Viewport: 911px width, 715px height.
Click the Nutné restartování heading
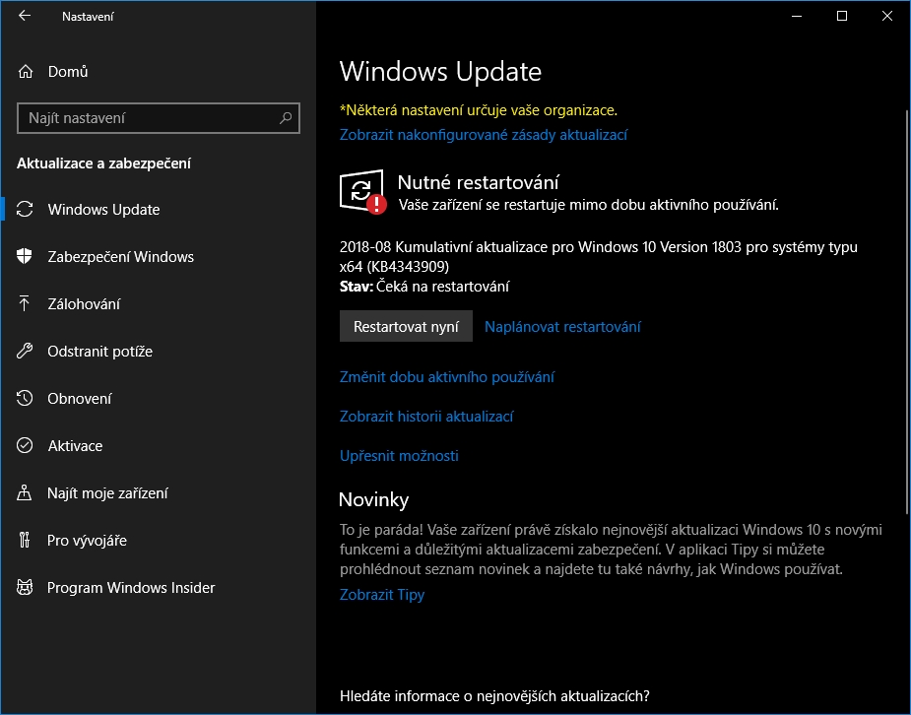click(479, 182)
